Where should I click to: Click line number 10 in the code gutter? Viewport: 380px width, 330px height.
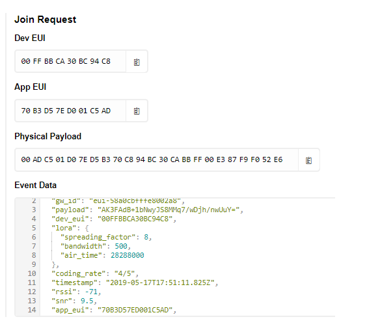(32, 274)
